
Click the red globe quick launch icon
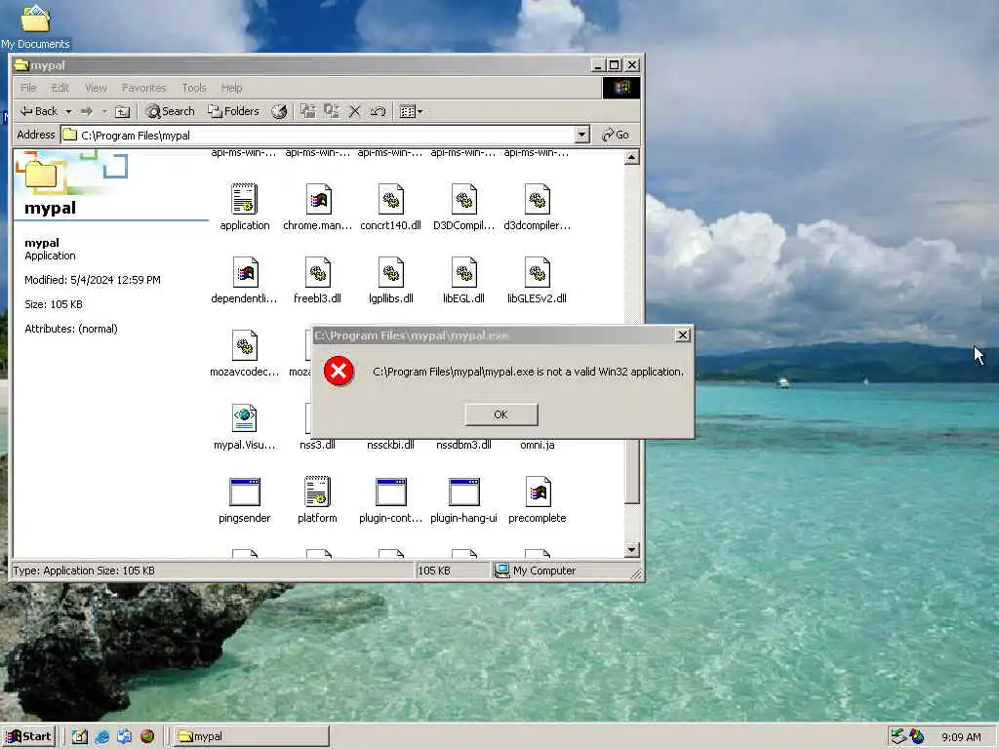coord(147,736)
